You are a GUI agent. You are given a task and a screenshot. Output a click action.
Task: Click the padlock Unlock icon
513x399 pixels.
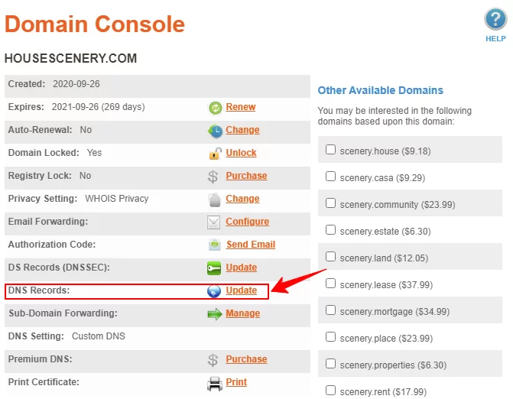215,154
